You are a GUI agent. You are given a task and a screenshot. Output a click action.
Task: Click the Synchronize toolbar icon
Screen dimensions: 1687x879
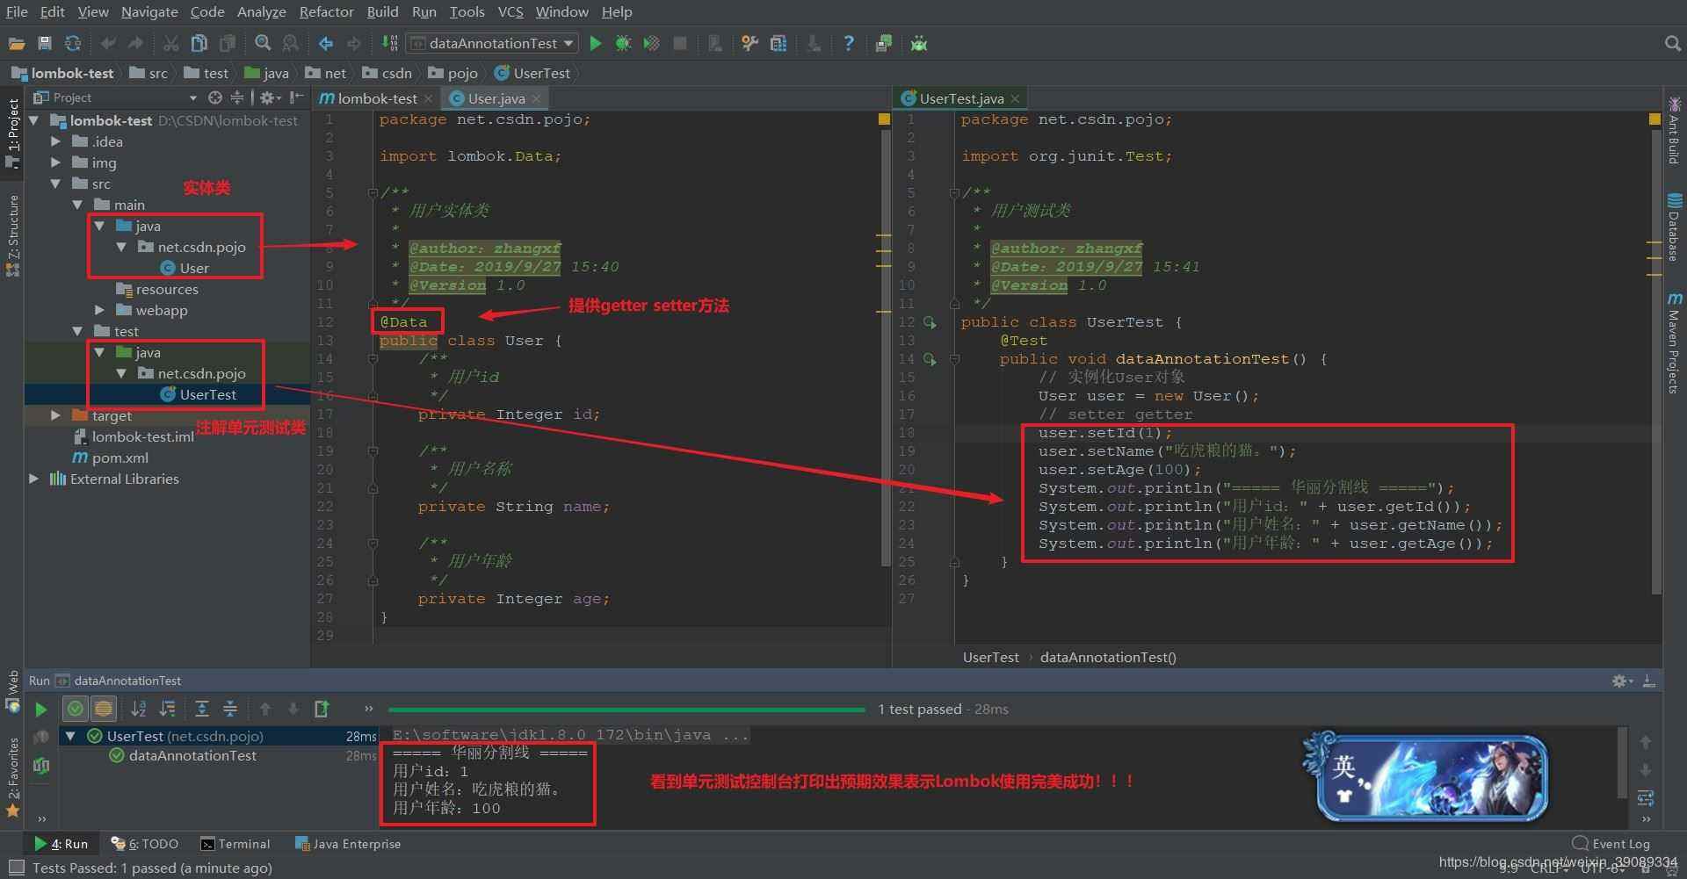73,43
